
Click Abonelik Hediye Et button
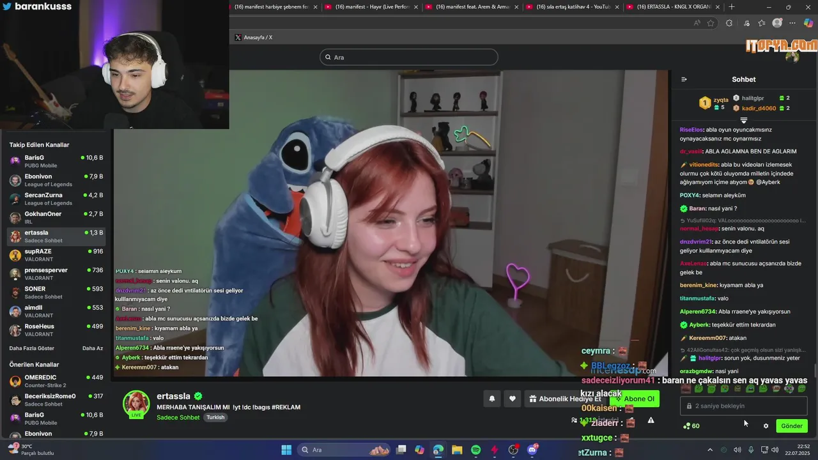coord(565,399)
